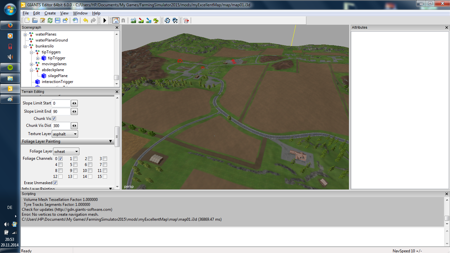Open the File menu

click(x=25, y=13)
